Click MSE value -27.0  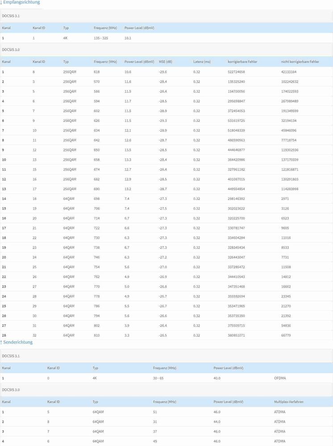pyautogui.click(x=162, y=267)
